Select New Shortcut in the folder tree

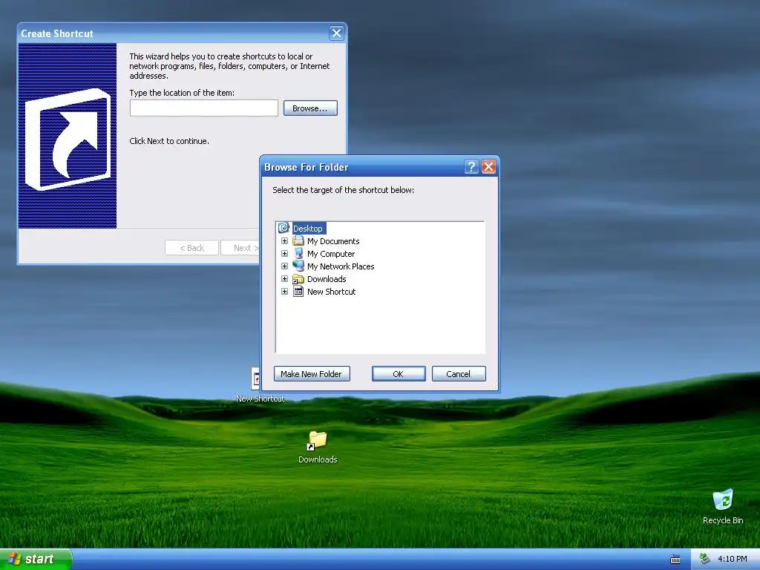[x=332, y=291]
